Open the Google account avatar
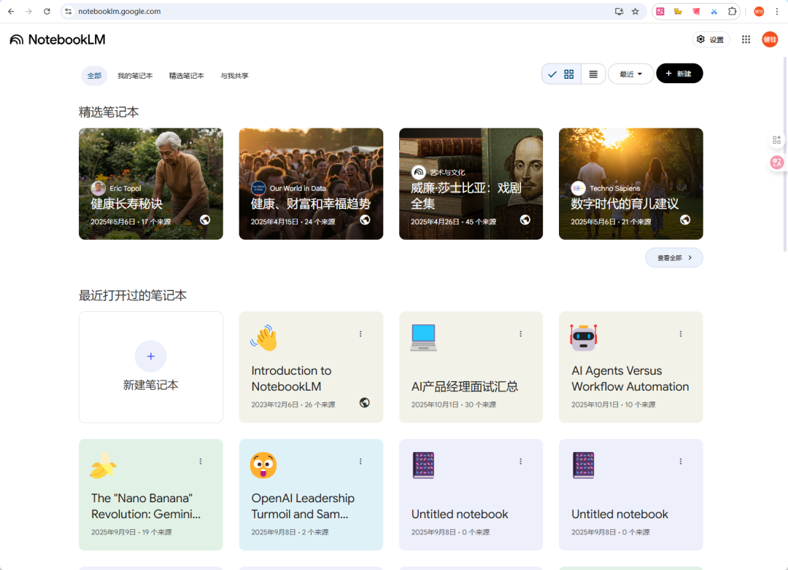788x570 pixels. [770, 39]
